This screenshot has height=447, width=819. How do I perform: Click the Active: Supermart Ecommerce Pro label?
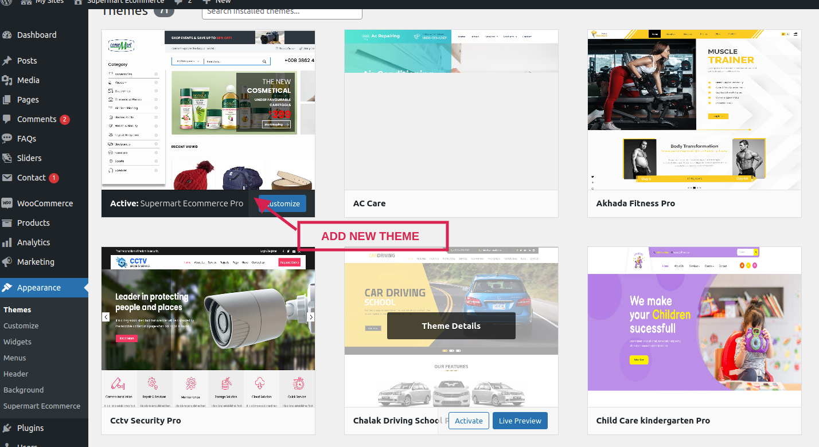tap(177, 203)
